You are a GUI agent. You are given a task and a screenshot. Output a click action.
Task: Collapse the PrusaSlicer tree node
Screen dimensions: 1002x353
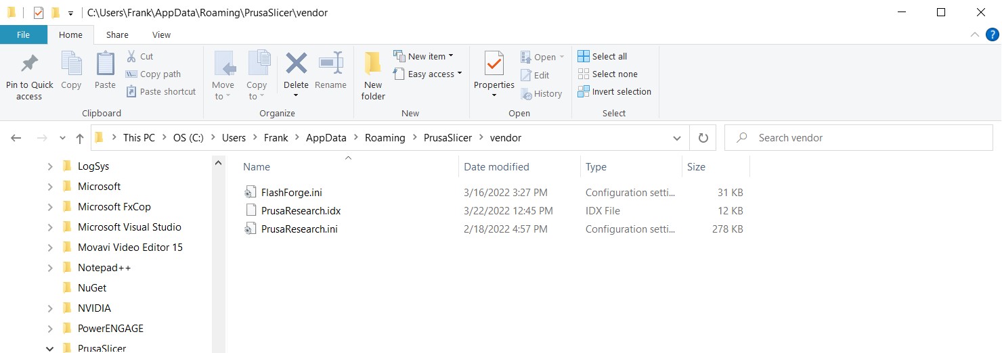50,348
